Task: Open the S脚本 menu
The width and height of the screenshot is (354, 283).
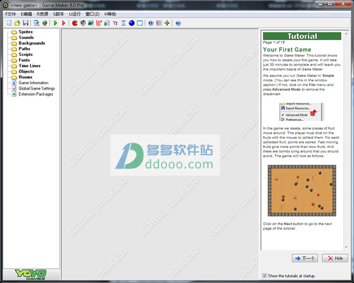Action: point(58,14)
